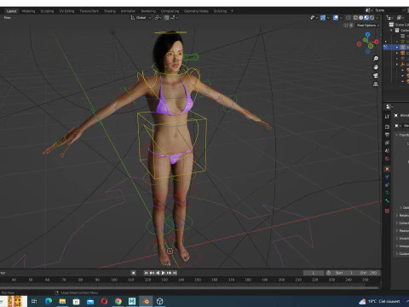Click the red X axis on navigation gizmo
Viewport: 409px width, 307px height.
pyautogui.click(x=377, y=42)
